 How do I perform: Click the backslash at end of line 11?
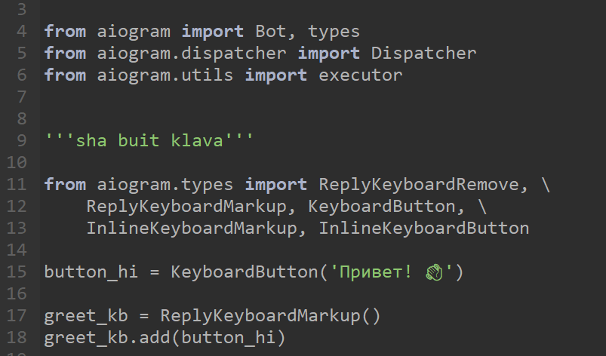546,185
